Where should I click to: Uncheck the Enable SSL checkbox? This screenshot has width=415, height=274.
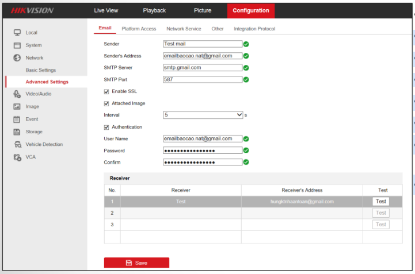106,91
